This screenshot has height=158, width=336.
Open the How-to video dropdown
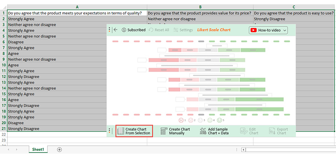[268, 30]
